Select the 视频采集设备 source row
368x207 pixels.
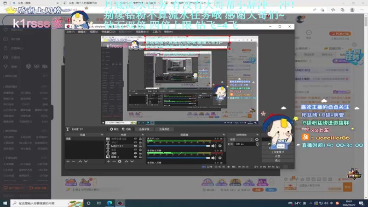tap(124, 139)
